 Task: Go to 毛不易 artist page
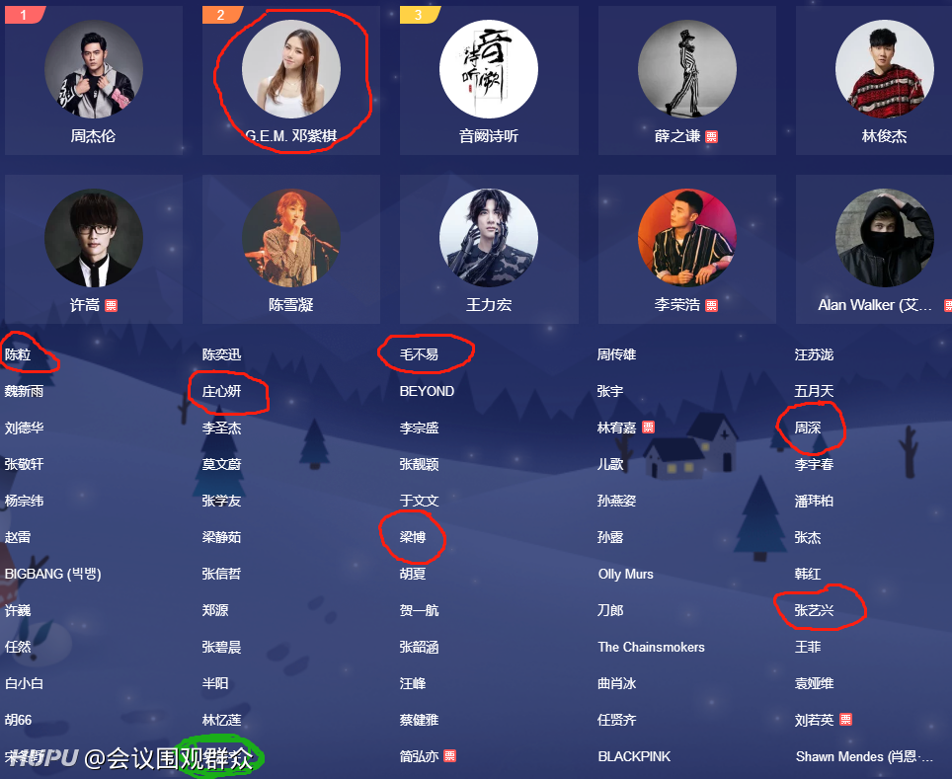pyautogui.click(x=419, y=354)
